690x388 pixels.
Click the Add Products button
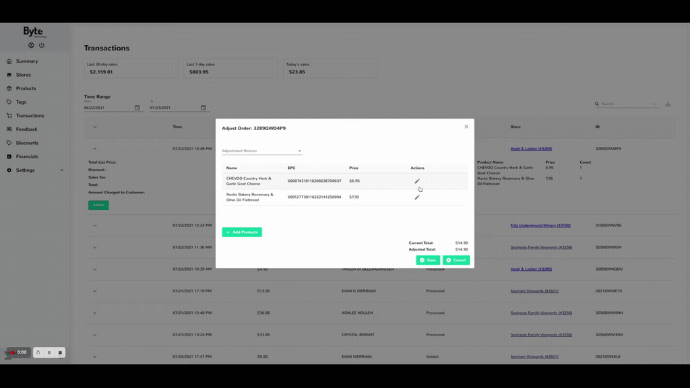[242, 232]
